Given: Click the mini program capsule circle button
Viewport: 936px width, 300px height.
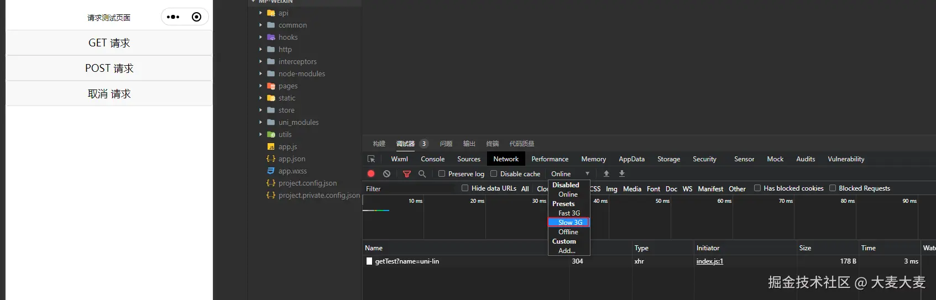Looking at the screenshot, I should pyautogui.click(x=196, y=17).
